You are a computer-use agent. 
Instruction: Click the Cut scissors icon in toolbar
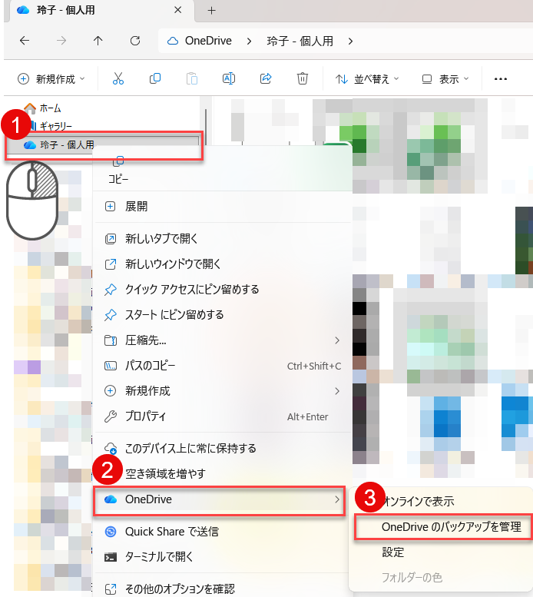(x=118, y=78)
